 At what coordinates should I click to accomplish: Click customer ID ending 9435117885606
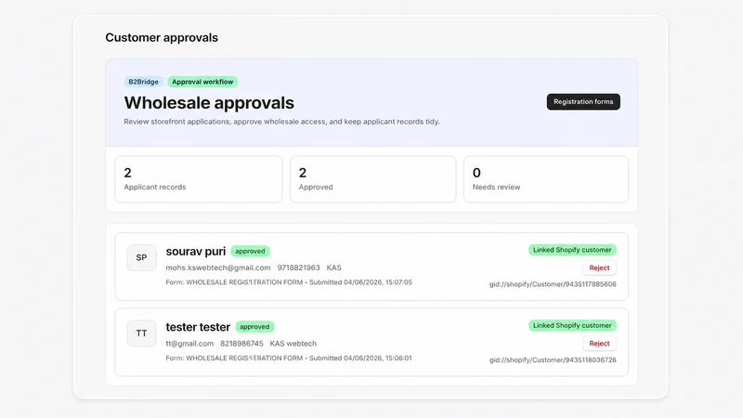click(553, 284)
